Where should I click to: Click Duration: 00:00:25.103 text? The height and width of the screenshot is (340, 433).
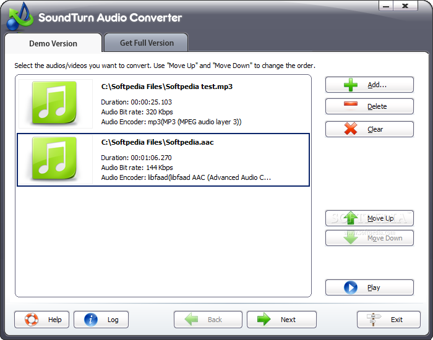(137, 102)
